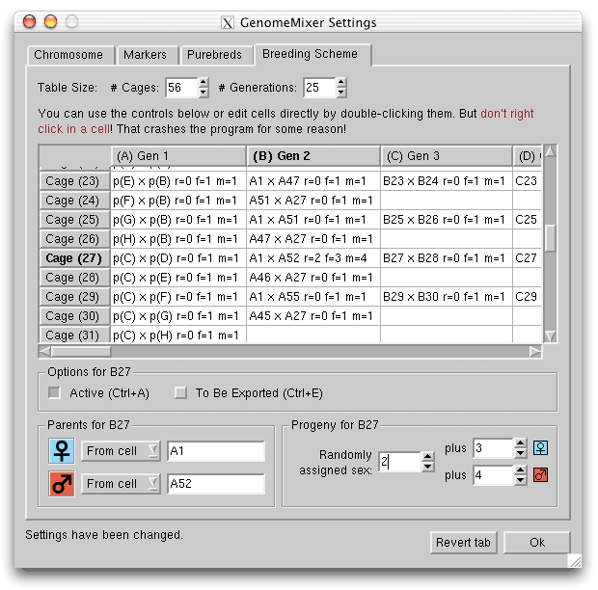Toggle the Active (Ctrl+A) checkbox

54,392
